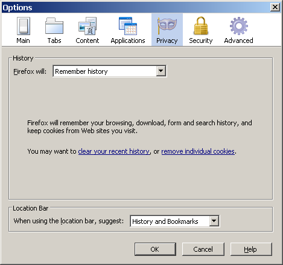The image size is (283, 265).
Task: Dismiss the dialog with Cancel
Action: coord(203,249)
